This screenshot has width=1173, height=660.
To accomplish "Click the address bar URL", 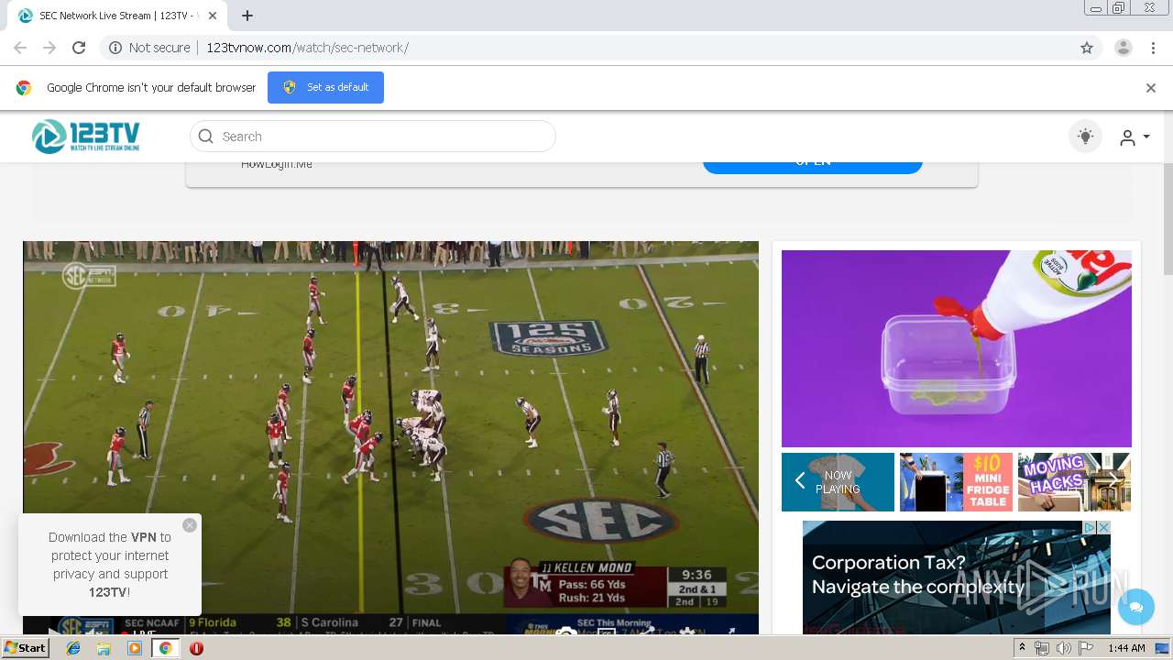I will pos(307,48).
